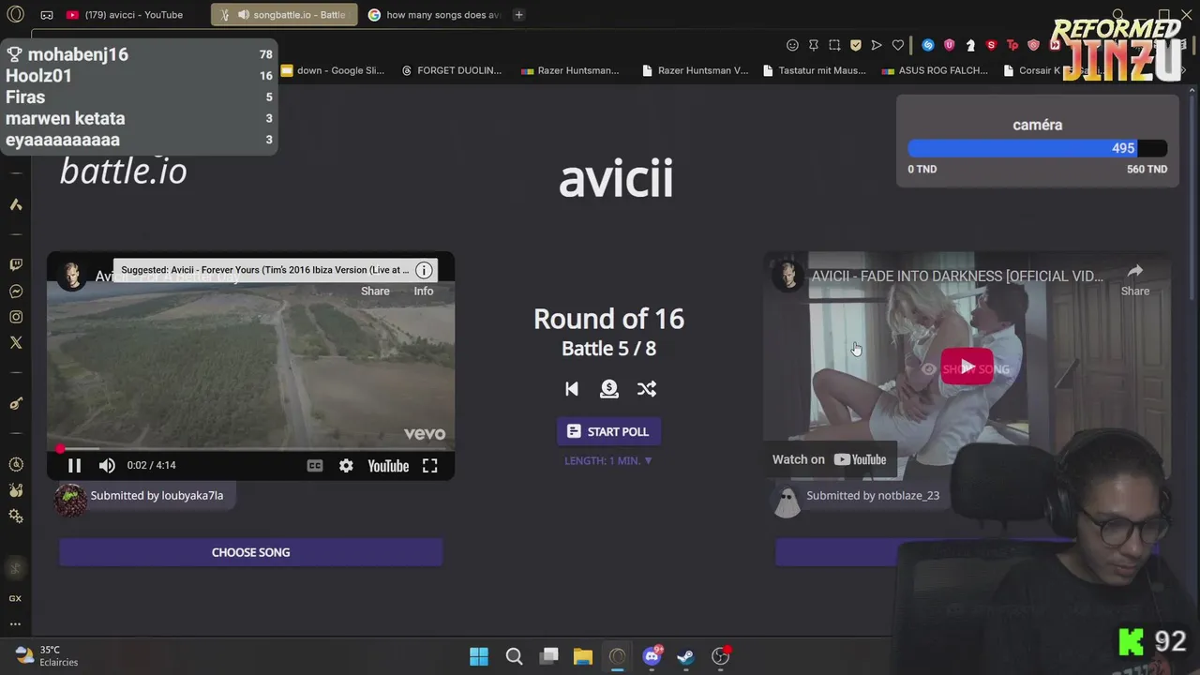Viewport: 1200px width, 675px height.
Task: Click the Avicii channel avatar in left player
Action: click(x=71, y=276)
